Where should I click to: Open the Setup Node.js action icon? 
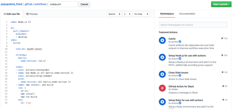coord(162,57)
